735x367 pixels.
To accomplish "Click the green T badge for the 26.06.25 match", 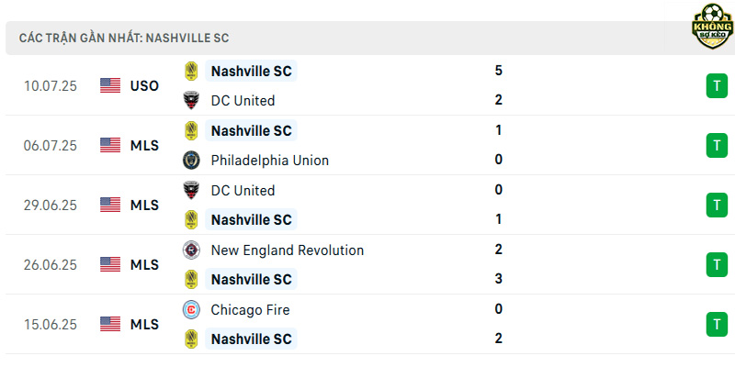I will coord(717,264).
